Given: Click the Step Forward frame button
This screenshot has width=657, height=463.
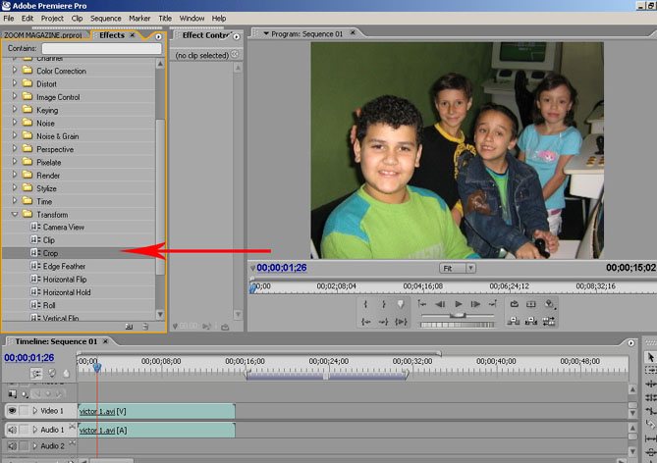Looking at the screenshot, I should [476, 304].
